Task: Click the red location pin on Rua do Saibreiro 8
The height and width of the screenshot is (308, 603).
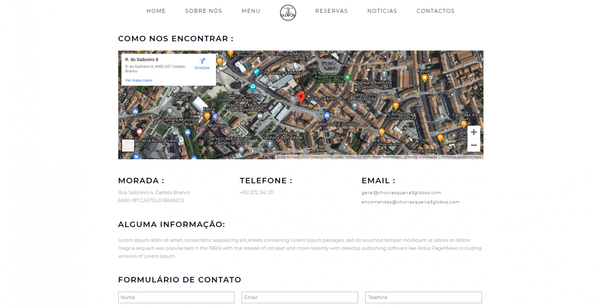Action: (x=301, y=98)
